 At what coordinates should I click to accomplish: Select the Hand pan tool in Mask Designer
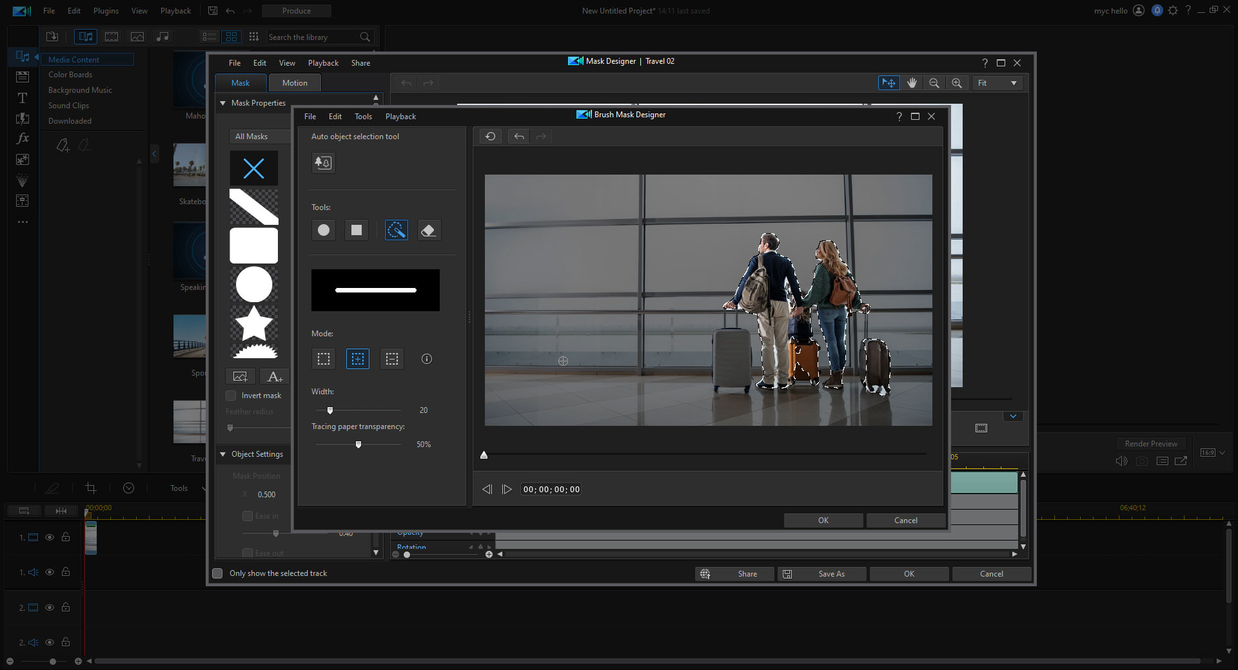[912, 82]
